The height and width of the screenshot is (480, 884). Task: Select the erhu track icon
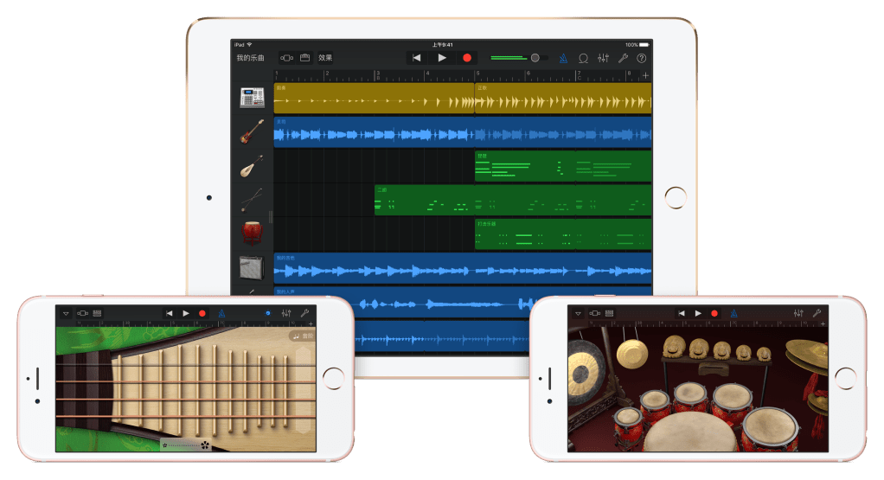click(252, 200)
